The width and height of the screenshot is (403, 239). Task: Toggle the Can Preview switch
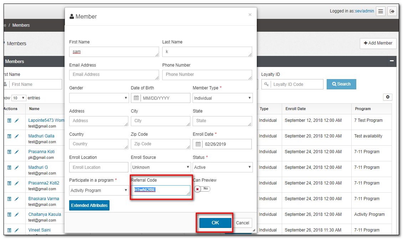(202, 189)
